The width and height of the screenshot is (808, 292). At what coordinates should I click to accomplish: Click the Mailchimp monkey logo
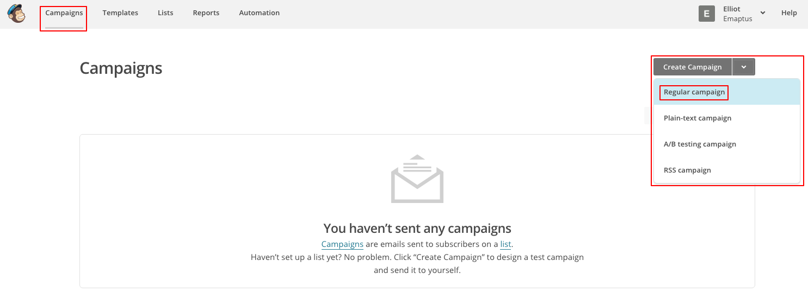pos(17,14)
